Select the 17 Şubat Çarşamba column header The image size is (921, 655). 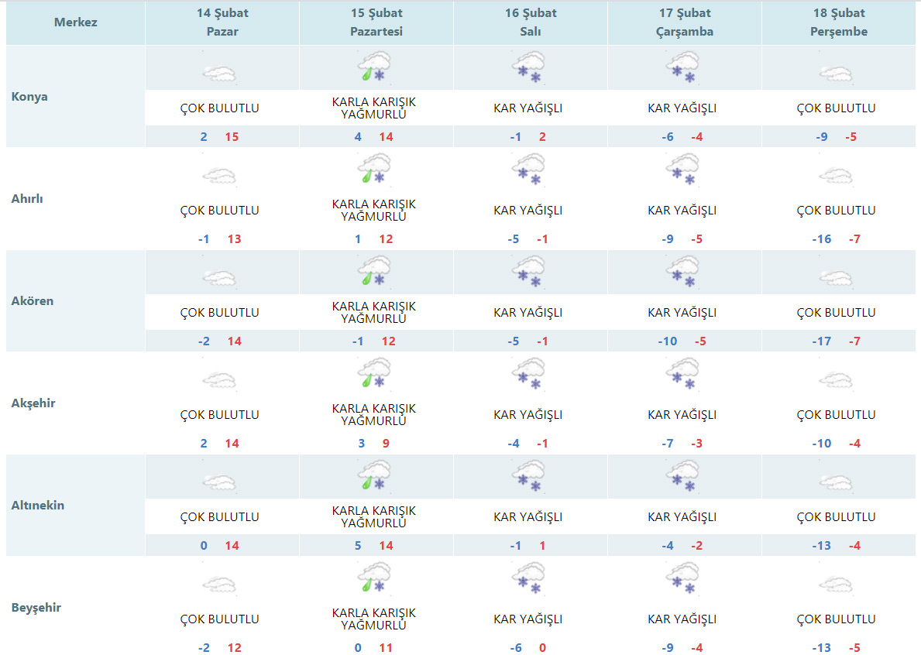point(685,22)
